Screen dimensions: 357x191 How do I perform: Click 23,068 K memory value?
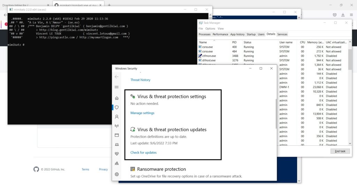318,87
